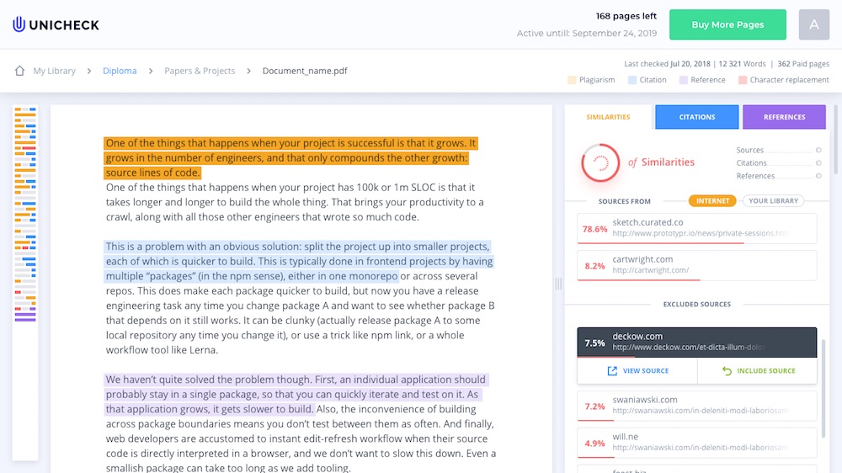Image resolution: width=842 pixels, height=473 pixels.
Task: Switch to the References tab
Action: (784, 117)
